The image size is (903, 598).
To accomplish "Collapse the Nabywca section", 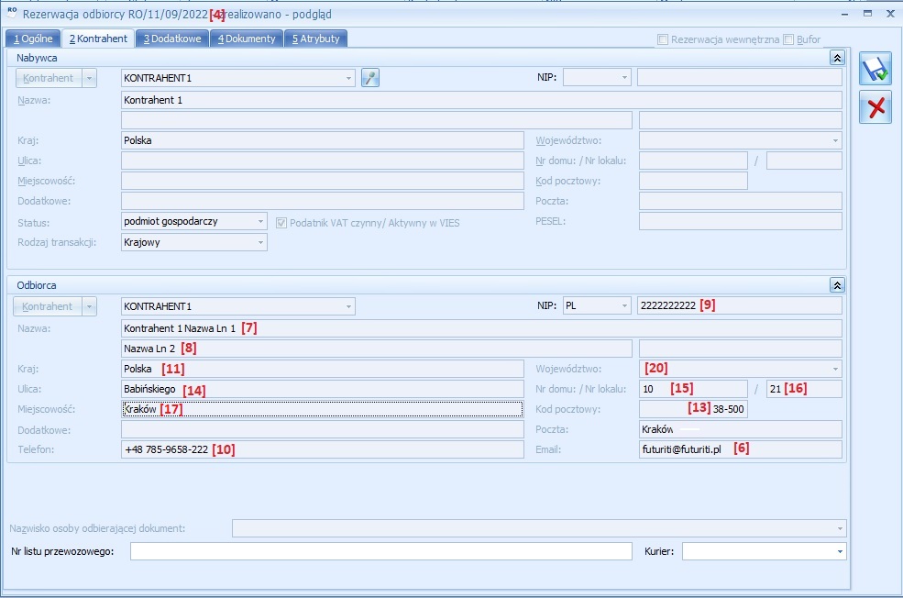I will 836,57.
